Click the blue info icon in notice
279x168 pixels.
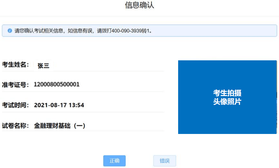tap(10, 31)
